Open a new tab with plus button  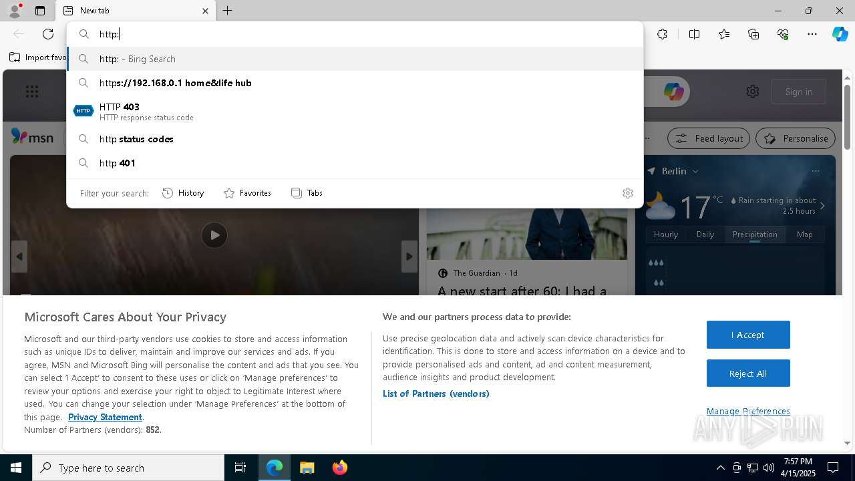(228, 11)
